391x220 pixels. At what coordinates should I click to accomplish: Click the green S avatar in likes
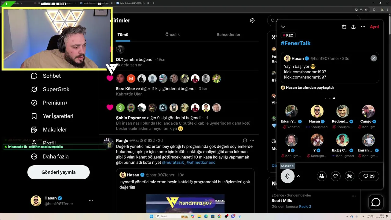(120, 108)
